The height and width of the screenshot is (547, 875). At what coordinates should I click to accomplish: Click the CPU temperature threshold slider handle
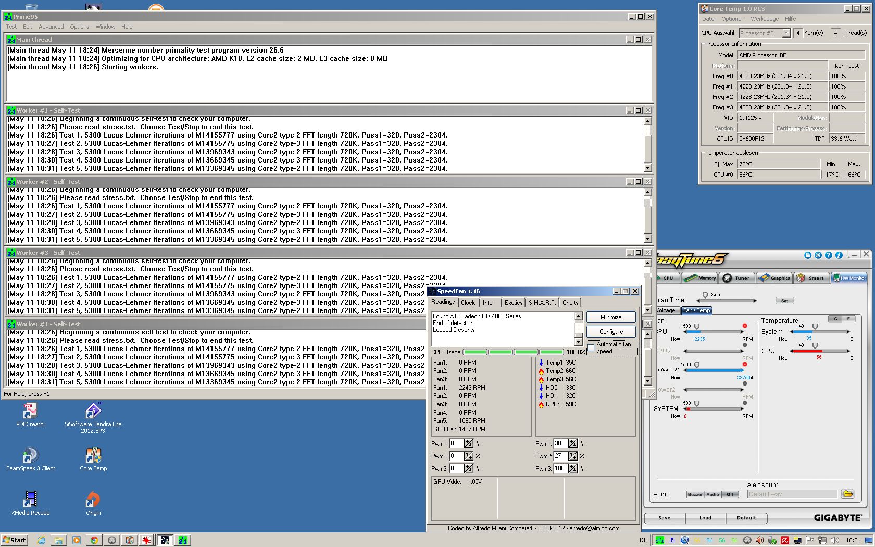tap(815, 346)
